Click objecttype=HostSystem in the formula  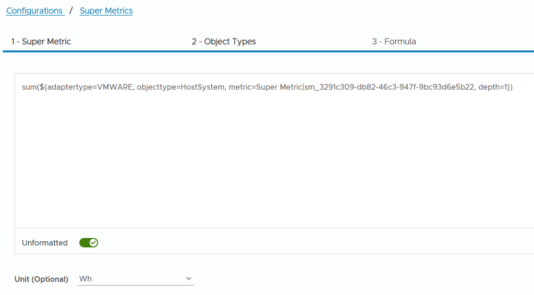180,87
